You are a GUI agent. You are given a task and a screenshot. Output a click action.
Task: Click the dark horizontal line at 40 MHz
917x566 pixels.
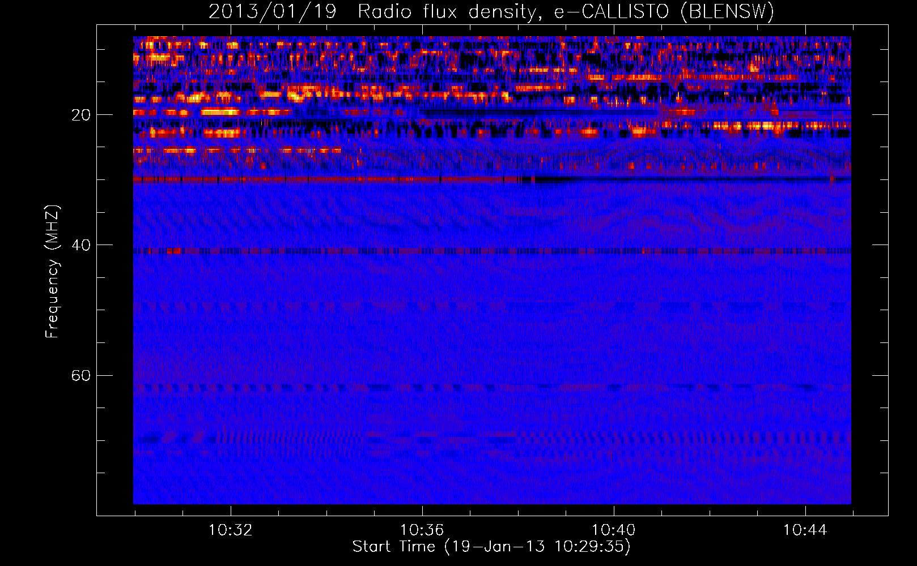(x=492, y=250)
